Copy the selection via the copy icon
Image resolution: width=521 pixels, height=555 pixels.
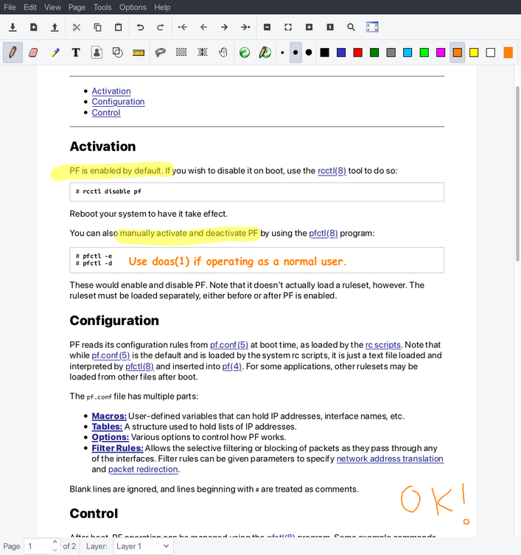(97, 27)
